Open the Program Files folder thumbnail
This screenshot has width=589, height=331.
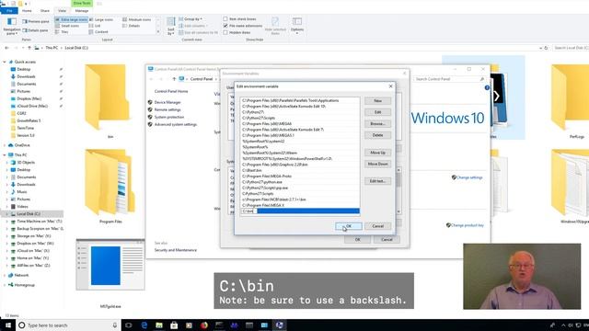[x=110, y=187]
